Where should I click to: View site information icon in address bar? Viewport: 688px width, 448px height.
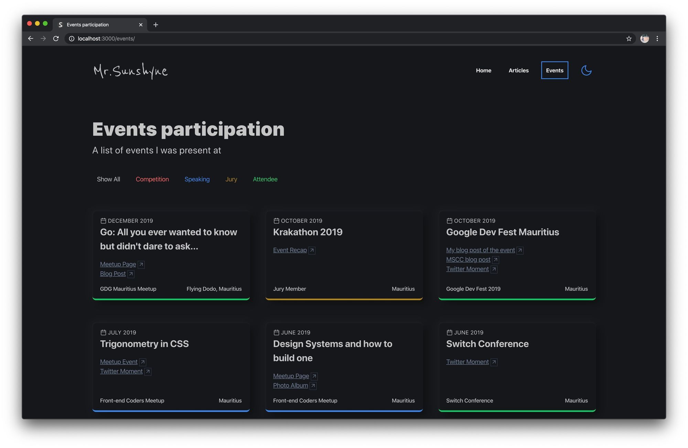pyautogui.click(x=72, y=39)
